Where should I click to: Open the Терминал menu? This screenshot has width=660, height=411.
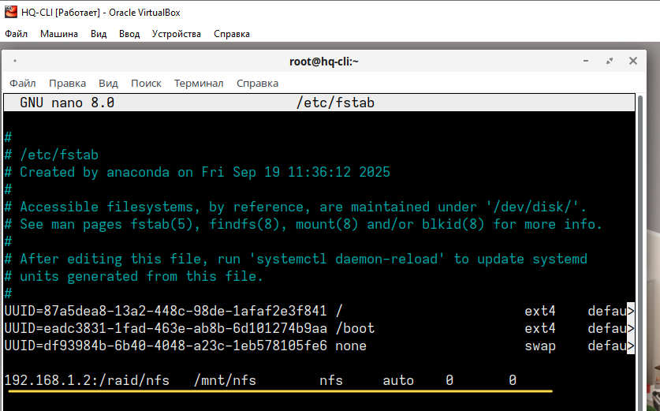coord(199,84)
